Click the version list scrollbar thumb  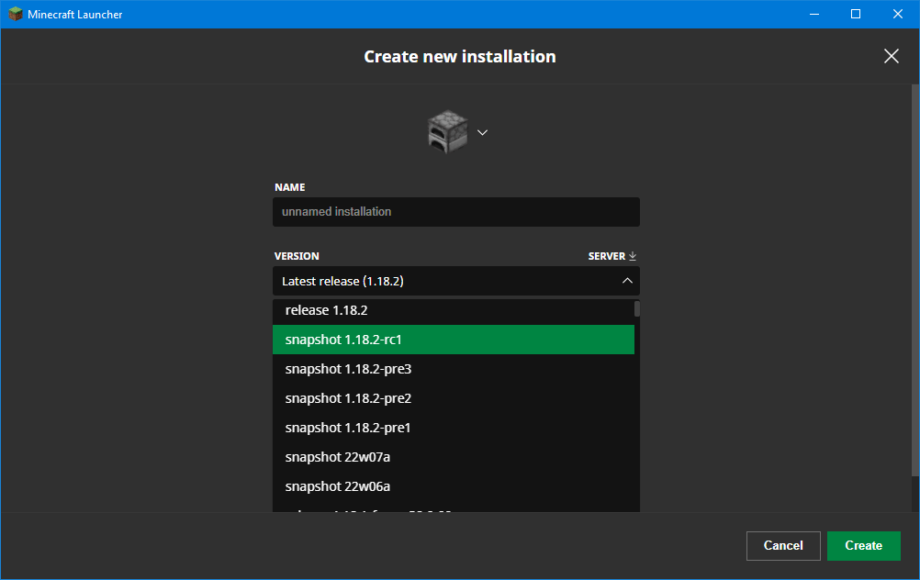coord(637,308)
